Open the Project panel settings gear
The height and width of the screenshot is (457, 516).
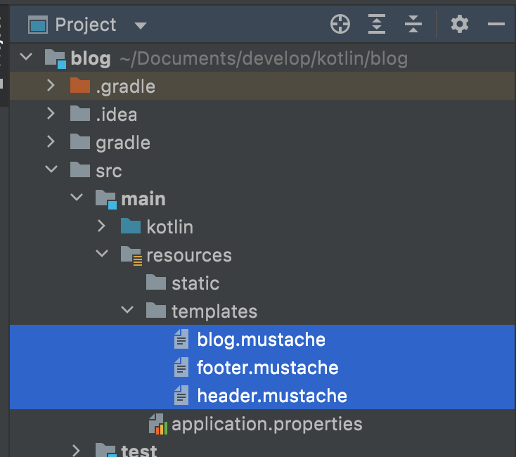tap(459, 24)
